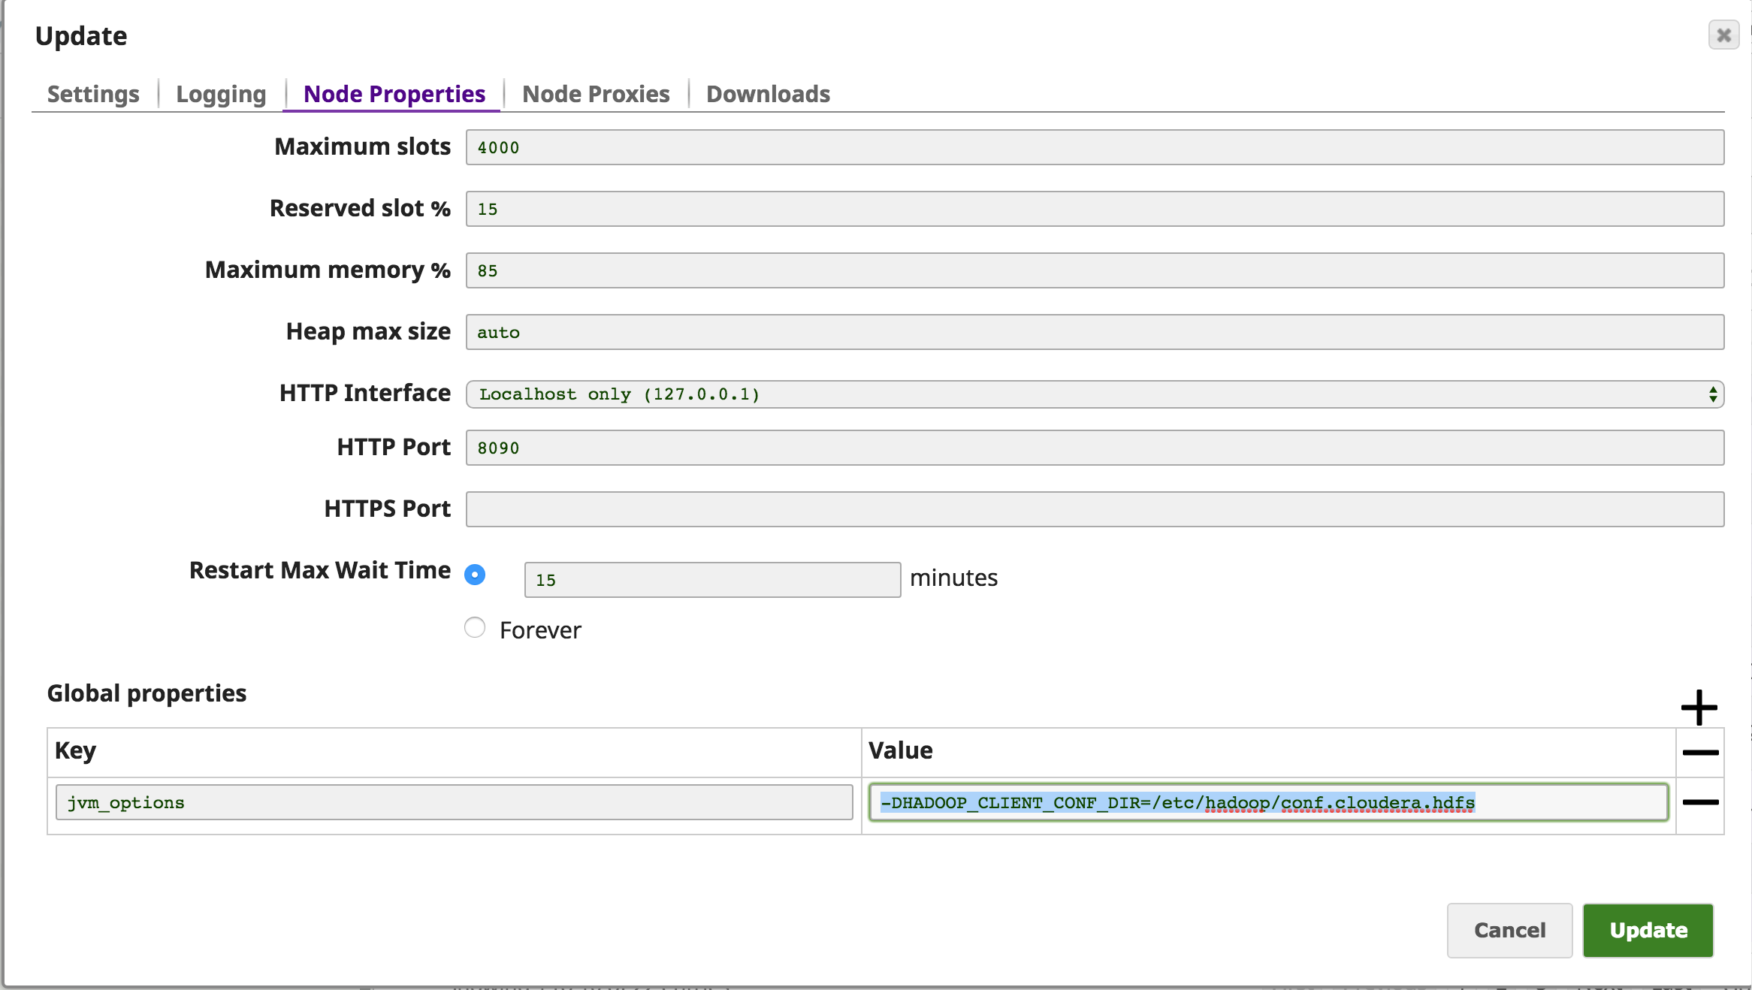Add a new global property with plus icon

(x=1699, y=708)
